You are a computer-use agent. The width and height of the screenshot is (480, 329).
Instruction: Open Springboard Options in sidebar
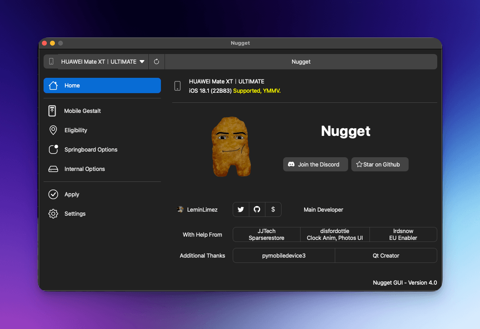pyautogui.click(x=91, y=150)
